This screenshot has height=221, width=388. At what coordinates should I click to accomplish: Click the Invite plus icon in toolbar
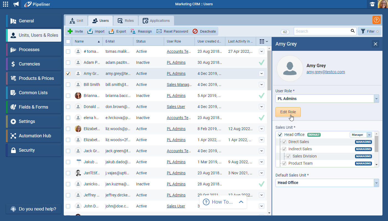pyautogui.click(x=71, y=31)
